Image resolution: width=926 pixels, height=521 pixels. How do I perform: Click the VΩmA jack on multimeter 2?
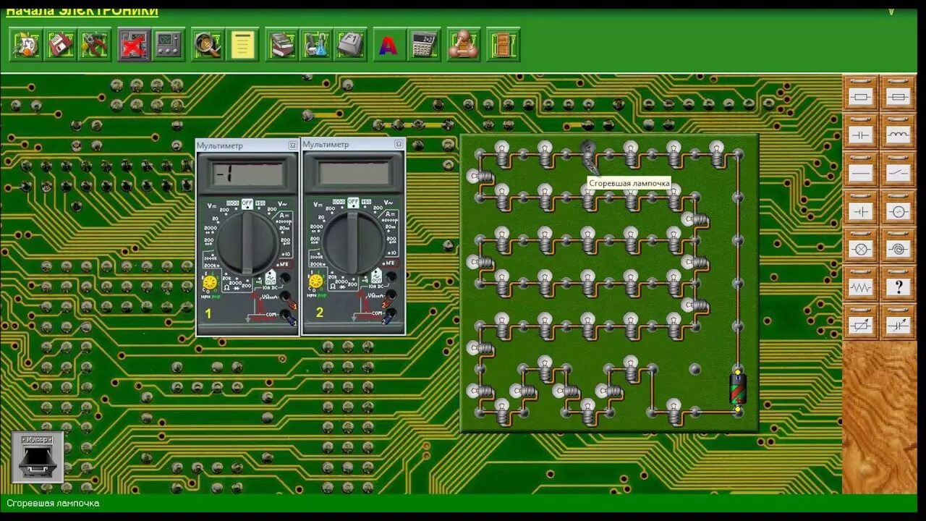(x=391, y=295)
